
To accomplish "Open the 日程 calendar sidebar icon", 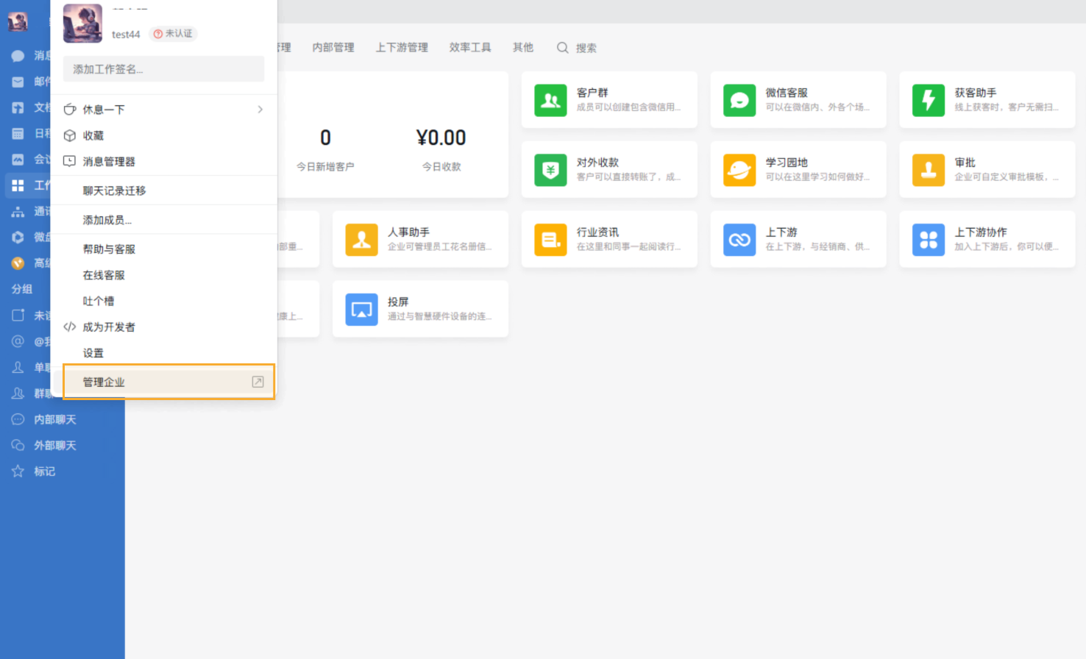I will coord(18,133).
